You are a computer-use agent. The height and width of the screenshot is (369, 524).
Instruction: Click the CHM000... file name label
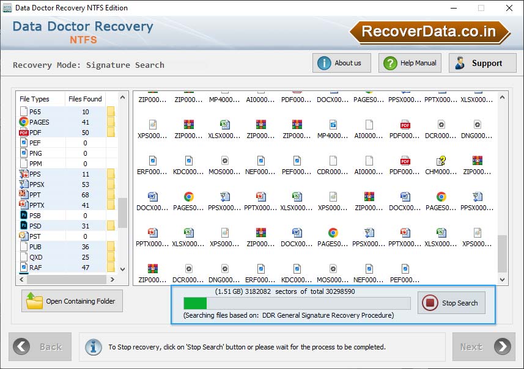click(x=441, y=172)
